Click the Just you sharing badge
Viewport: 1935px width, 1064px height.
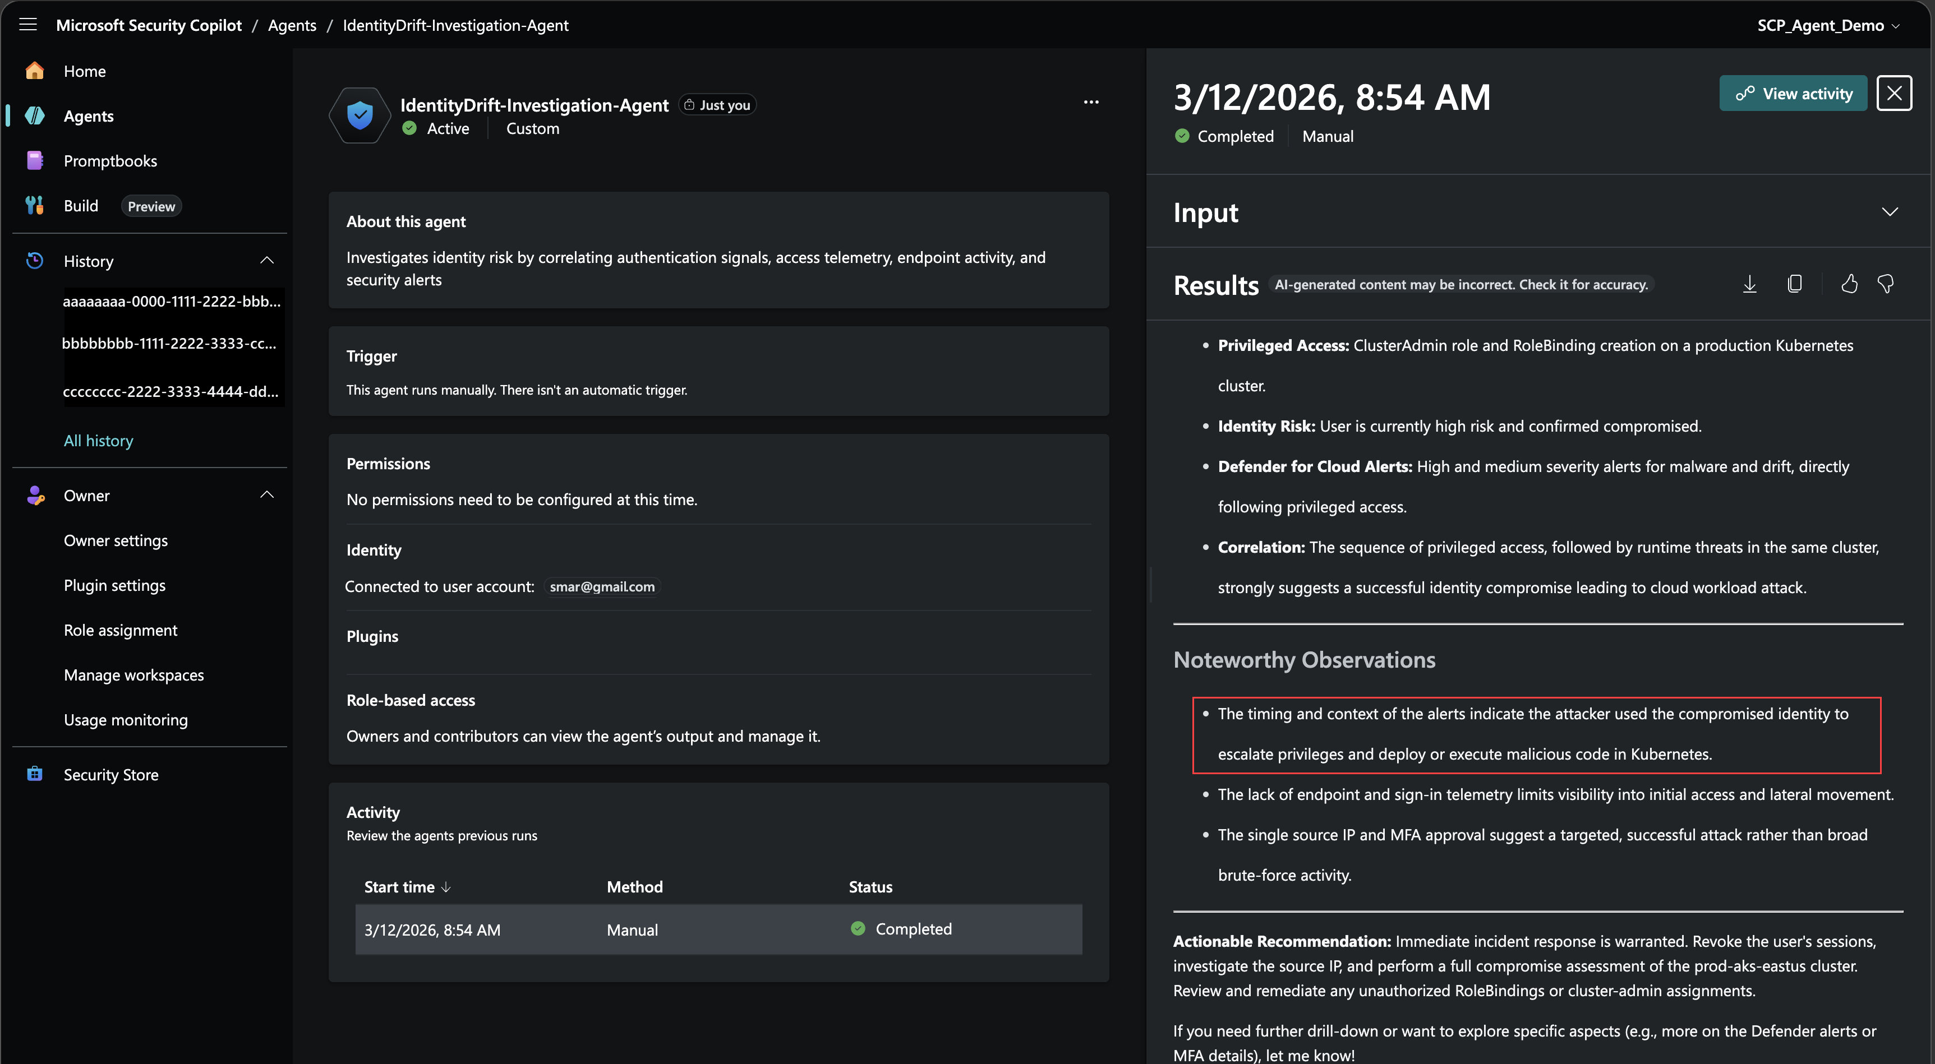pyautogui.click(x=717, y=105)
